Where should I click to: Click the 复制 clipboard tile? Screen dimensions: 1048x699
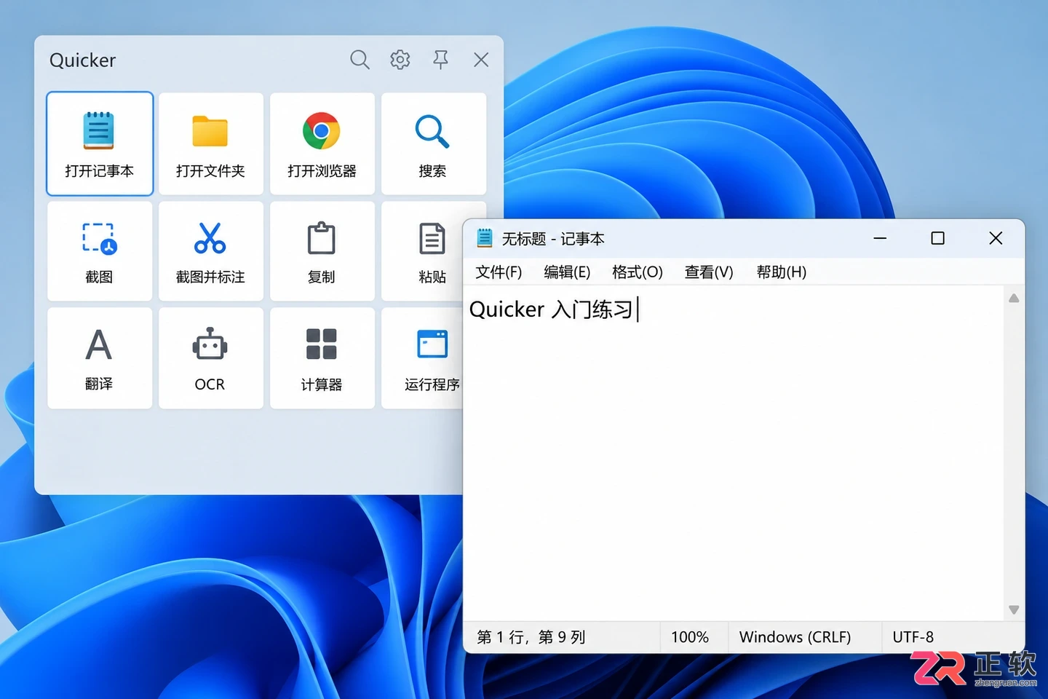point(322,251)
